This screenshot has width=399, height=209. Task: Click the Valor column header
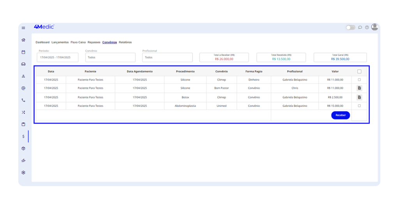pos(335,71)
